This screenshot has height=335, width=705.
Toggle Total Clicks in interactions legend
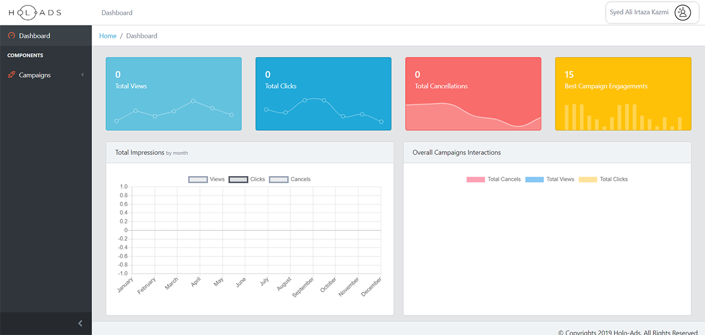603,179
